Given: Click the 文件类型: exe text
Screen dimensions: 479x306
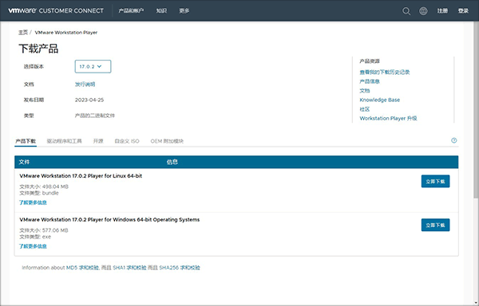Looking at the screenshot, I should click(x=35, y=237).
